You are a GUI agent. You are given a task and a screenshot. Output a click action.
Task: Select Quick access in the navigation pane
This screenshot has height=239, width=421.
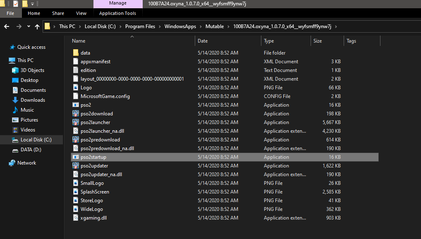click(31, 47)
